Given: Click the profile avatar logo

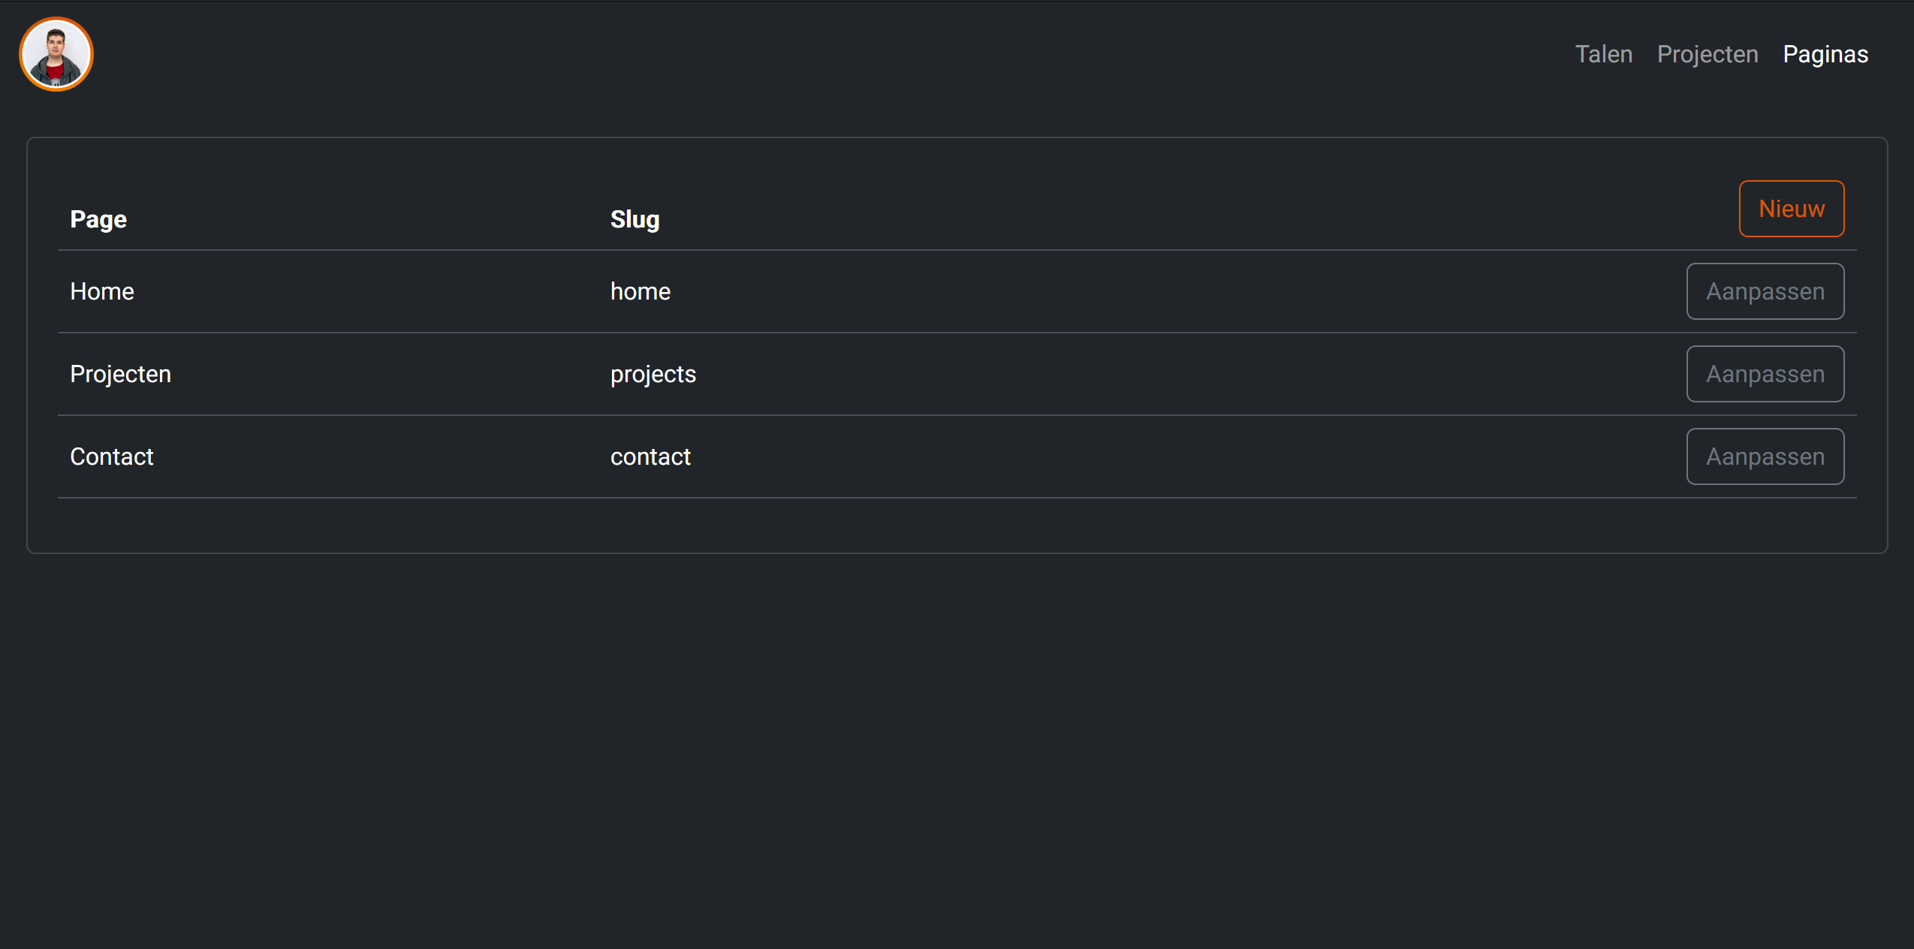Looking at the screenshot, I should pos(56,54).
